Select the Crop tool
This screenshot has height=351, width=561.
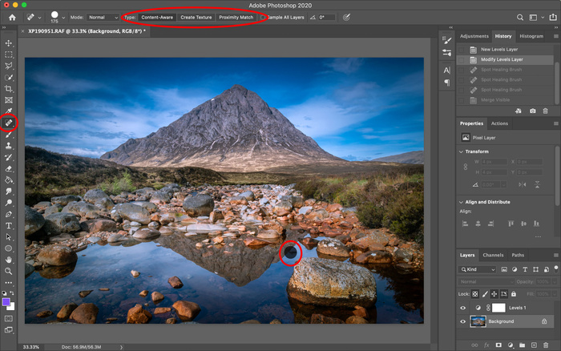9,89
